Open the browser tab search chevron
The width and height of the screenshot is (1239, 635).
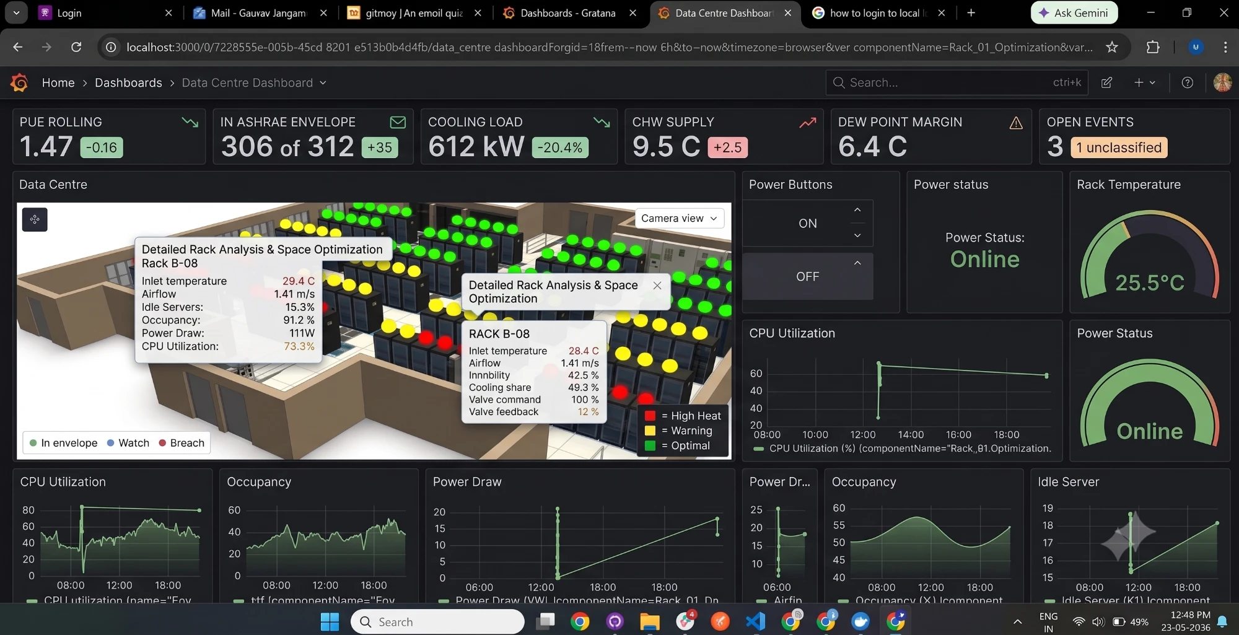[16, 12]
